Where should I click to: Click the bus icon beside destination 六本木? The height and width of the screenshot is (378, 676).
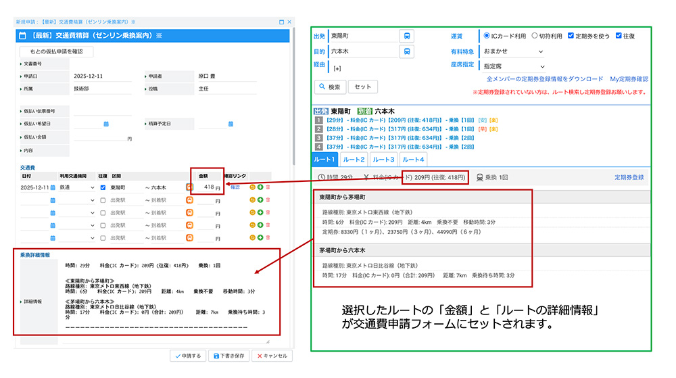(407, 51)
